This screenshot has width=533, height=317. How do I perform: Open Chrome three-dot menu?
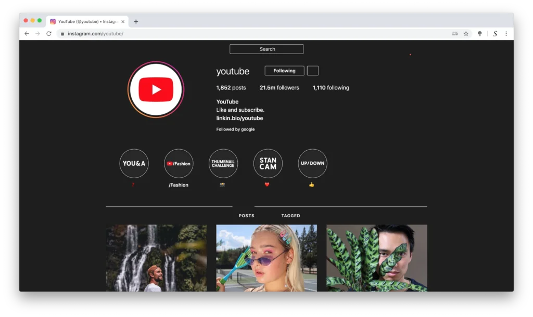click(x=506, y=34)
